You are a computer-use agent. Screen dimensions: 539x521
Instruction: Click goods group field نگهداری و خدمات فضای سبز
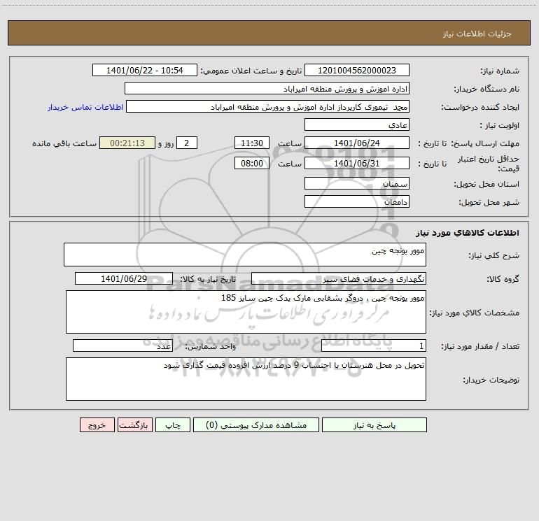pos(339,278)
